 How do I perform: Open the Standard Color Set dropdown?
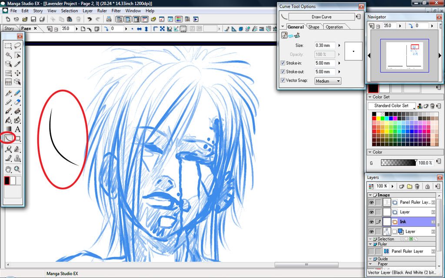[x=392, y=106]
